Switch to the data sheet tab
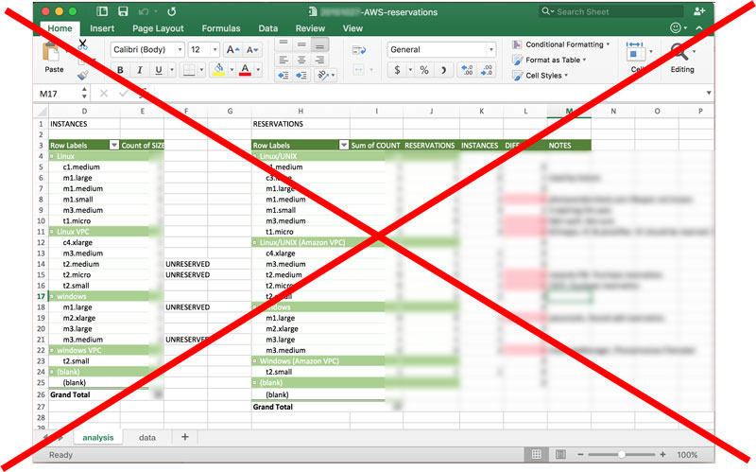The height and width of the screenshot is (472, 756). 147,437
